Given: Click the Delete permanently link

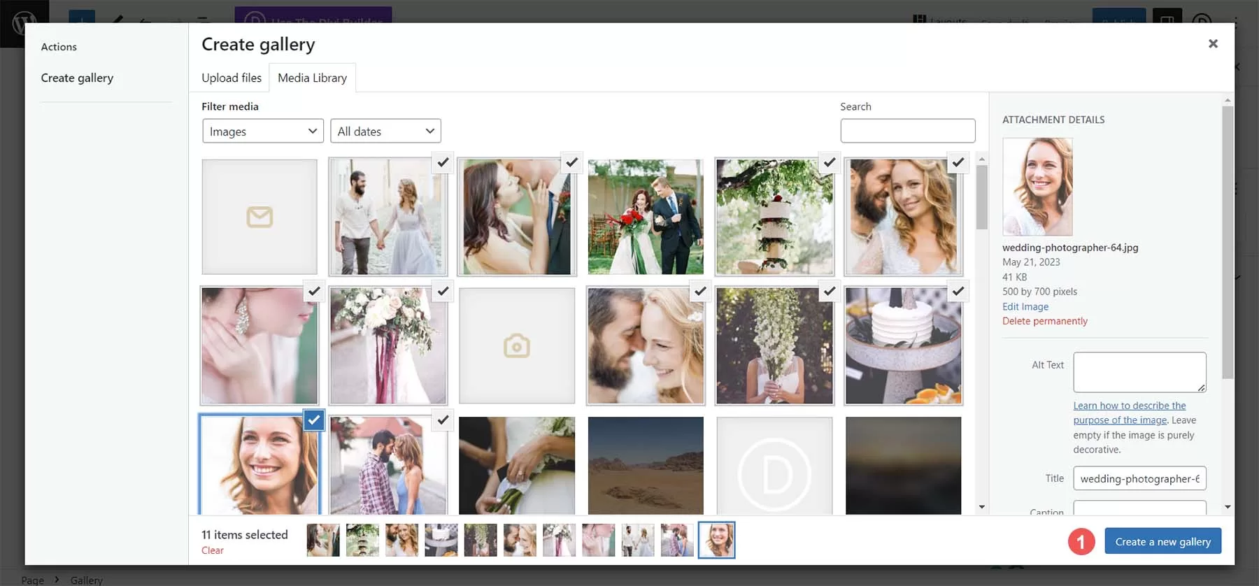Looking at the screenshot, I should (1044, 321).
